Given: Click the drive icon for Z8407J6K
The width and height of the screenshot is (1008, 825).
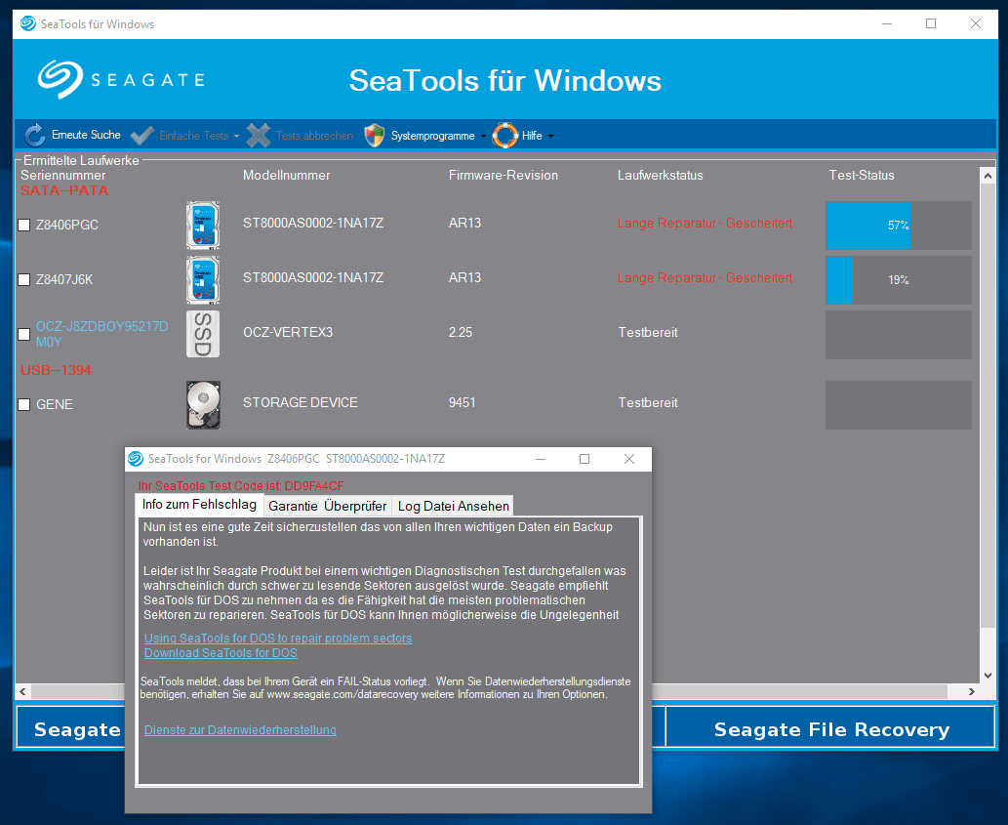Looking at the screenshot, I should 203,279.
